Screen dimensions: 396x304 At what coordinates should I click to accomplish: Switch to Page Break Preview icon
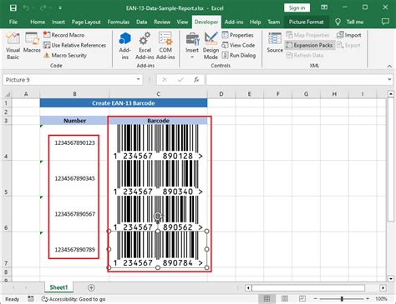tap(302, 299)
